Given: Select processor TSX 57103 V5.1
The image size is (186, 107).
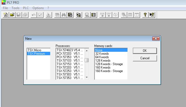Looking at the screenshot, I should [x=70, y=61].
